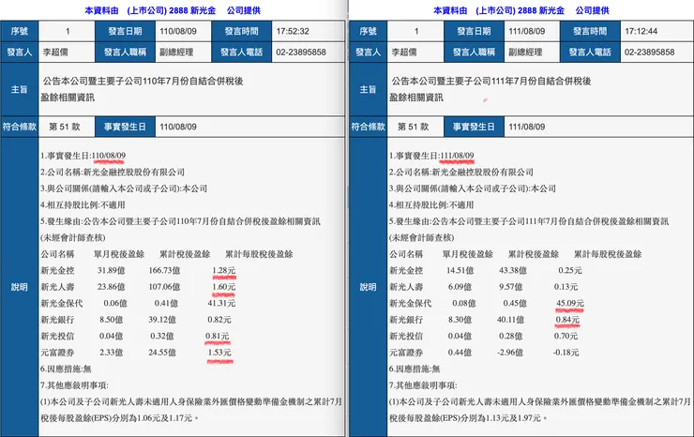
Task: Click the right subject line mentioning 111年7月份
Action: click(x=491, y=81)
